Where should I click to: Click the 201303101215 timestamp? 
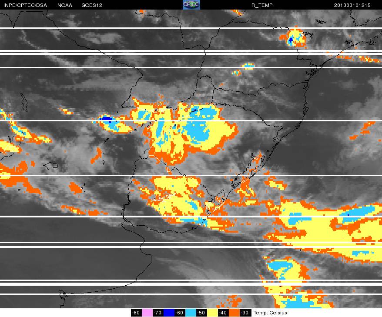coord(352,5)
